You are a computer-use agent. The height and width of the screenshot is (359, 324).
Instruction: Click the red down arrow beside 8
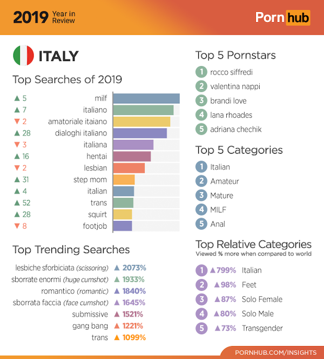[17, 226]
